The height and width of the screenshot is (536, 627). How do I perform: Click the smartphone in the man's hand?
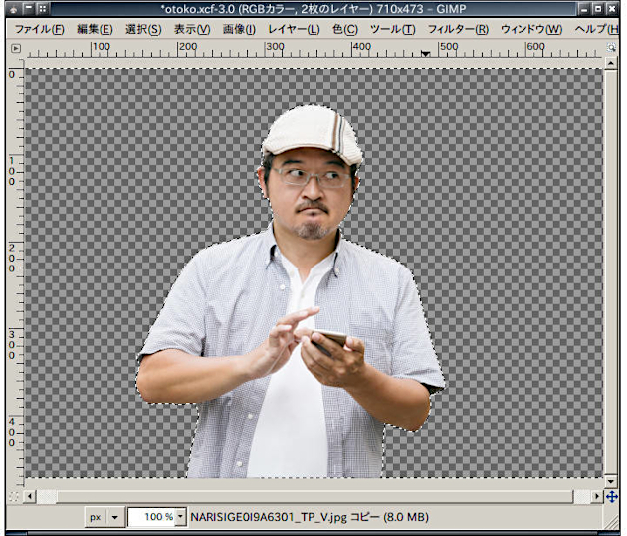click(x=328, y=340)
